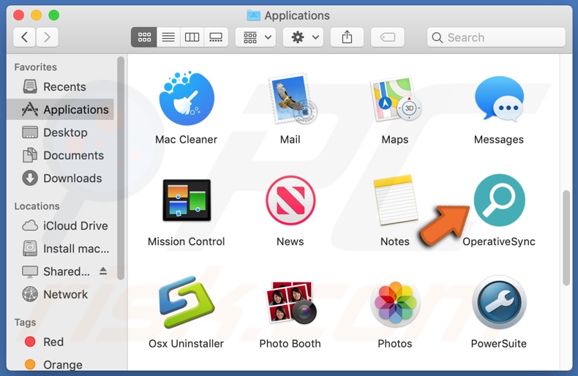Select the PowerSuite app icon
The image size is (578, 376).
click(500, 302)
